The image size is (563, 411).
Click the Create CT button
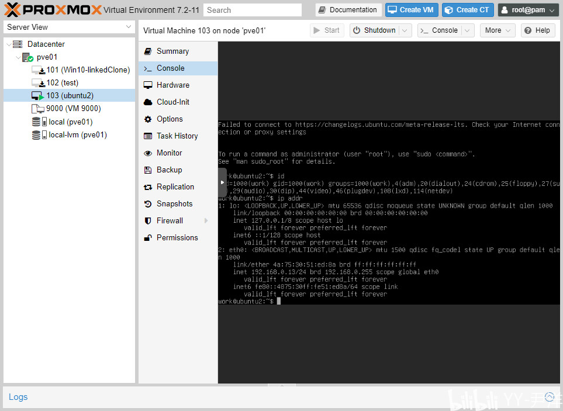point(468,10)
